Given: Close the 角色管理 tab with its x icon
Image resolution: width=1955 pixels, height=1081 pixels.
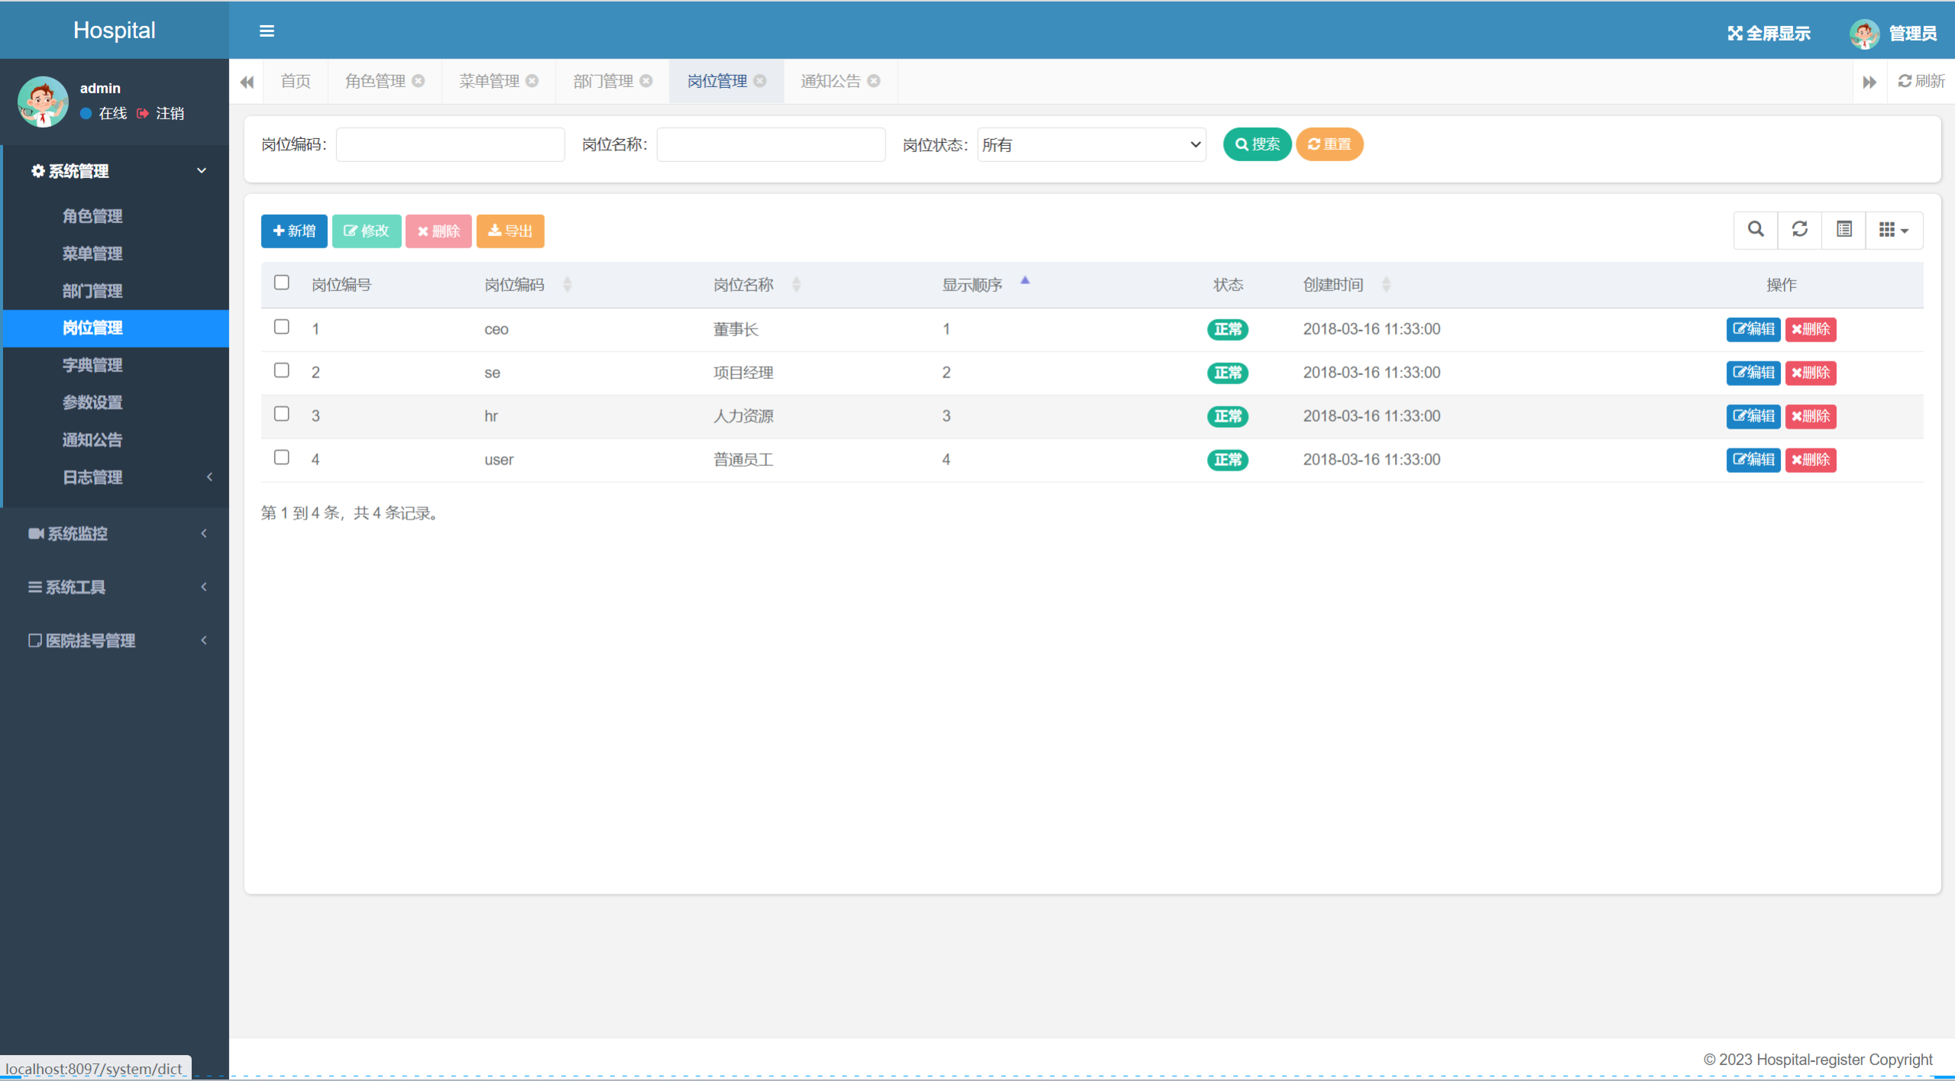Looking at the screenshot, I should point(419,81).
